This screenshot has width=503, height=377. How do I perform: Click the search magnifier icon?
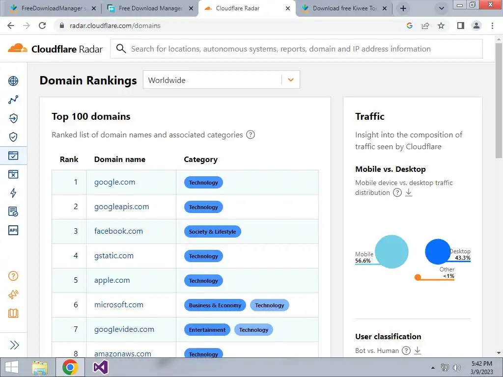click(121, 49)
